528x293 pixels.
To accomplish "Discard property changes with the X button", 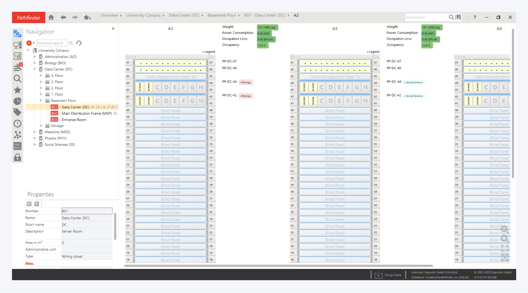I will click(x=37, y=204).
